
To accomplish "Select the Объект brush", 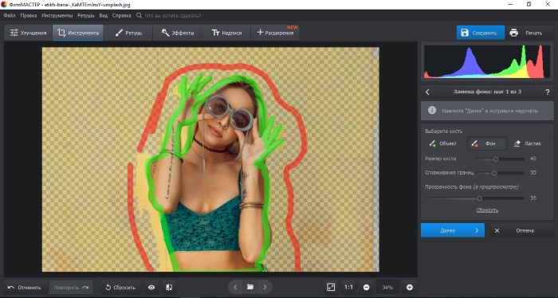I will click(x=443, y=143).
